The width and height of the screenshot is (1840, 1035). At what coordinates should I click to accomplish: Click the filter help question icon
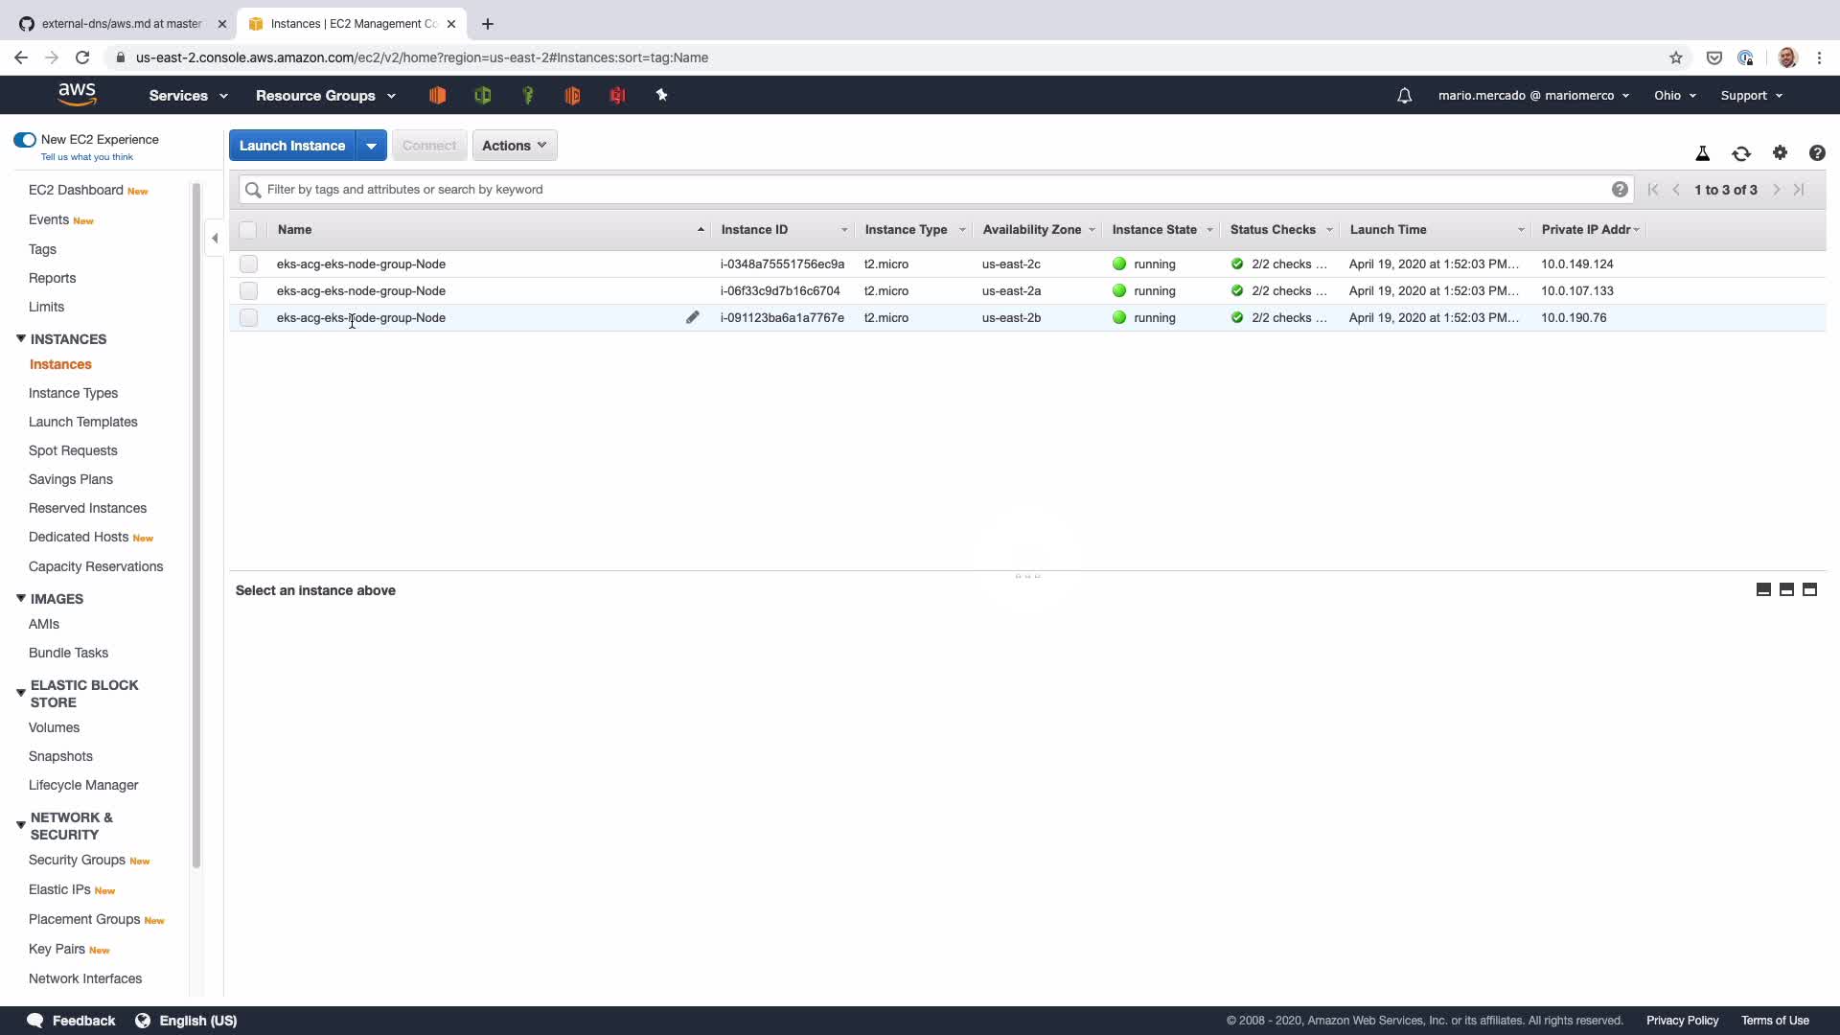1620,190
